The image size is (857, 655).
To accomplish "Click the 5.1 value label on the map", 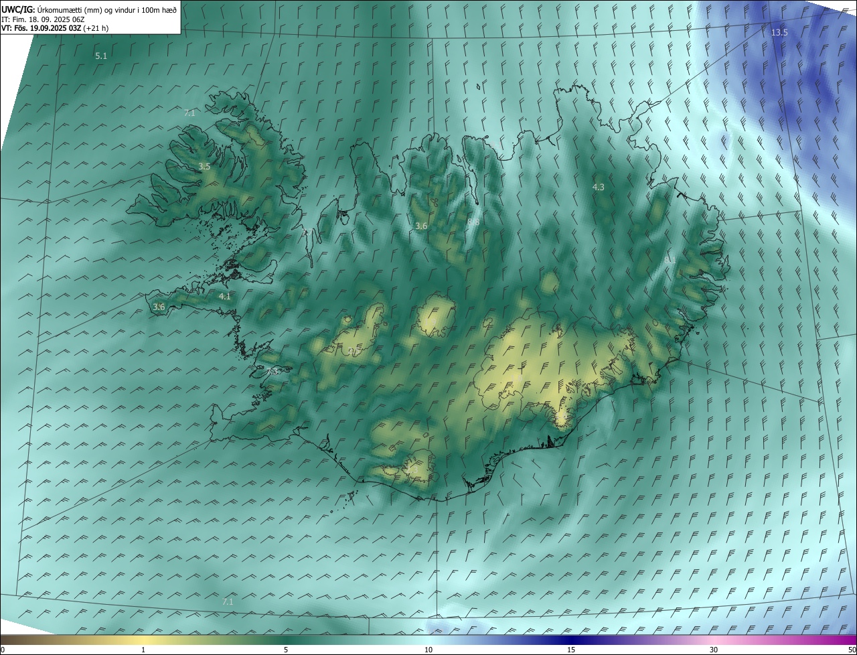I will pos(101,56).
